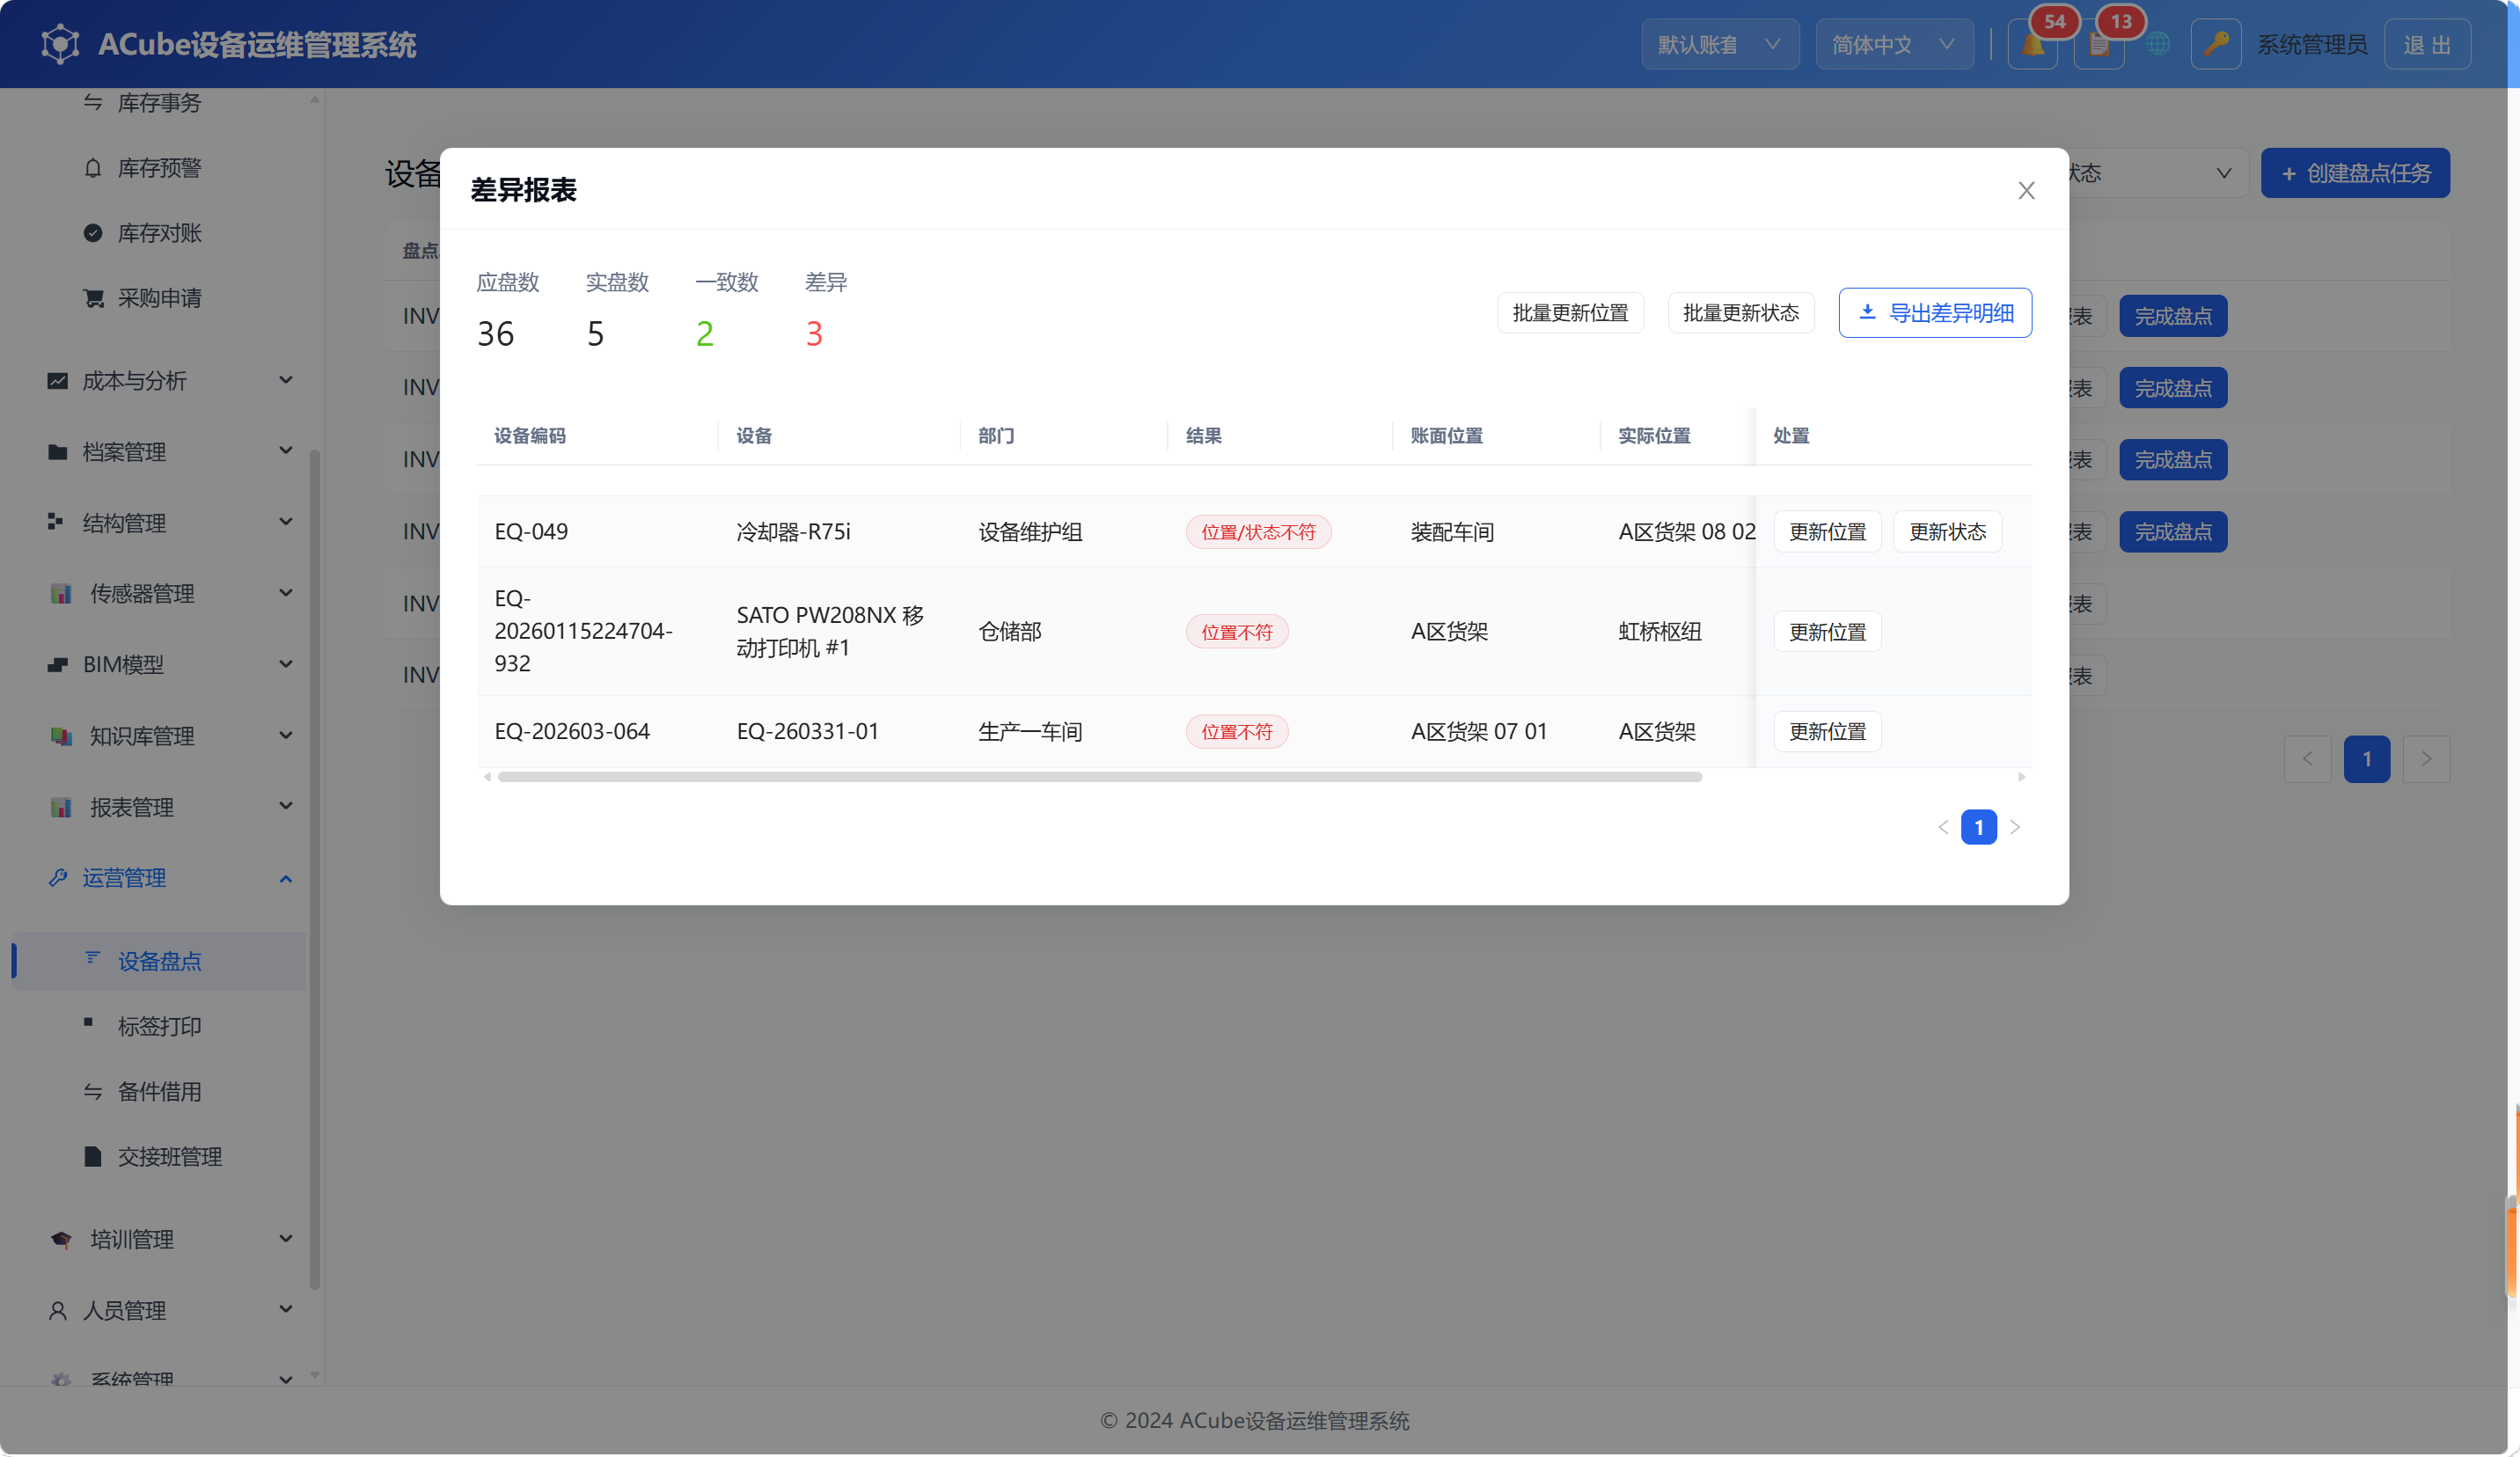
Task: Expand the 知识库管理 menu chevron
Action: 286,735
